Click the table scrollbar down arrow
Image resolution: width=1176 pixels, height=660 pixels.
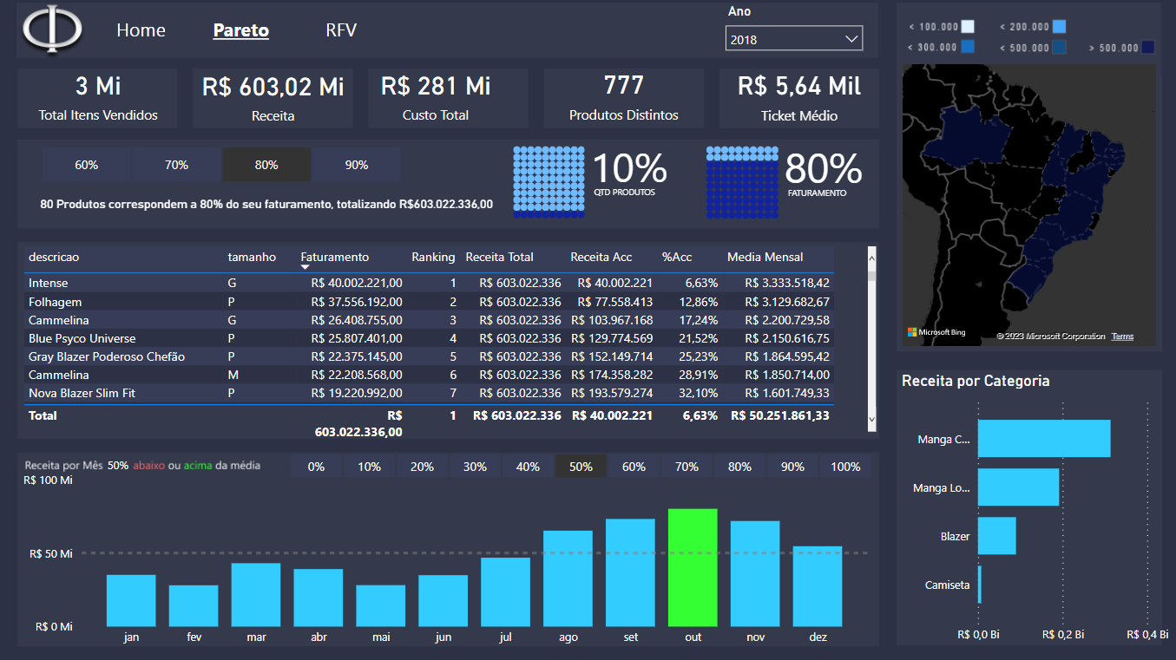click(x=872, y=420)
